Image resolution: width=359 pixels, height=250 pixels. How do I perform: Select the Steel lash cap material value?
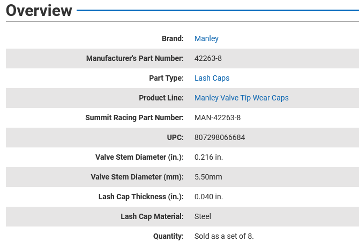(x=203, y=216)
